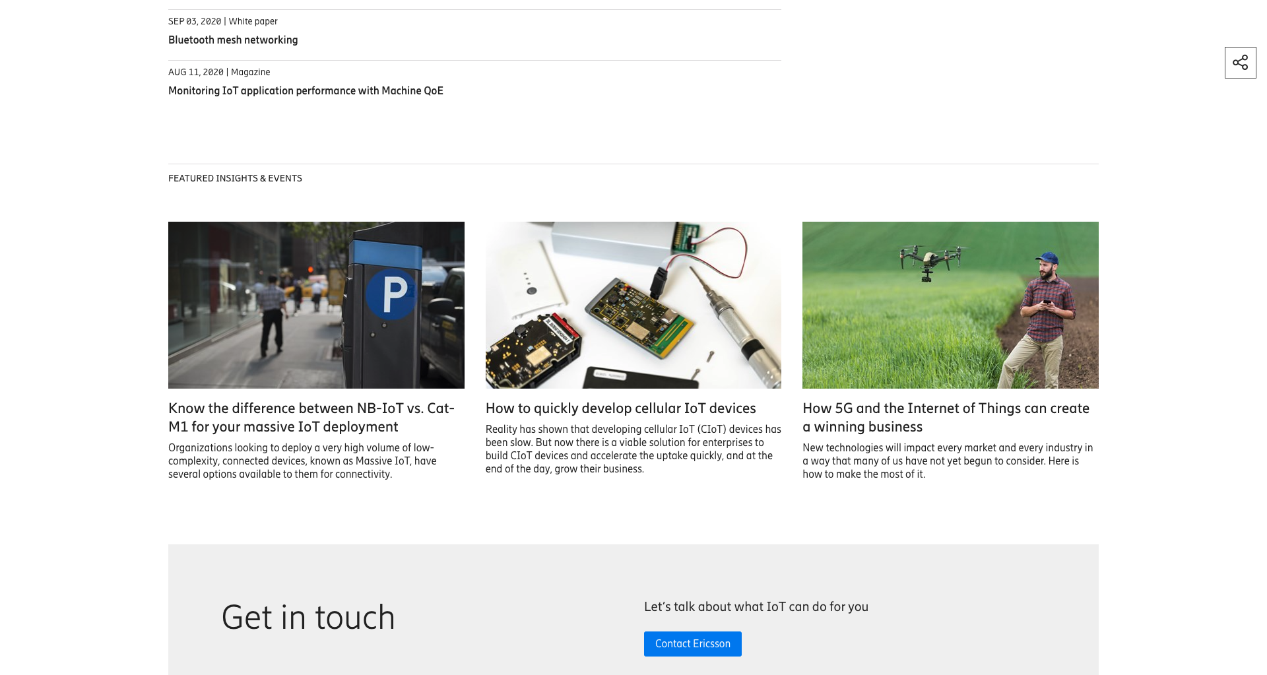This screenshot has width=1267, height=675.
Task: Open the circuit board CIoT devices image
Action: pos(633,305)
